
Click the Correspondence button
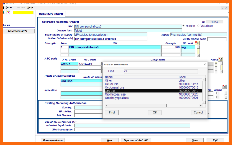[53, 140]
